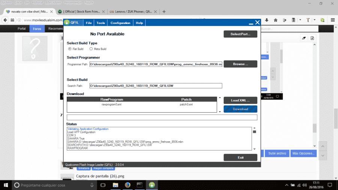This screenshot has width=338, height=190.
Task: Open Portal tab on forum website
Action: point(21,29)
